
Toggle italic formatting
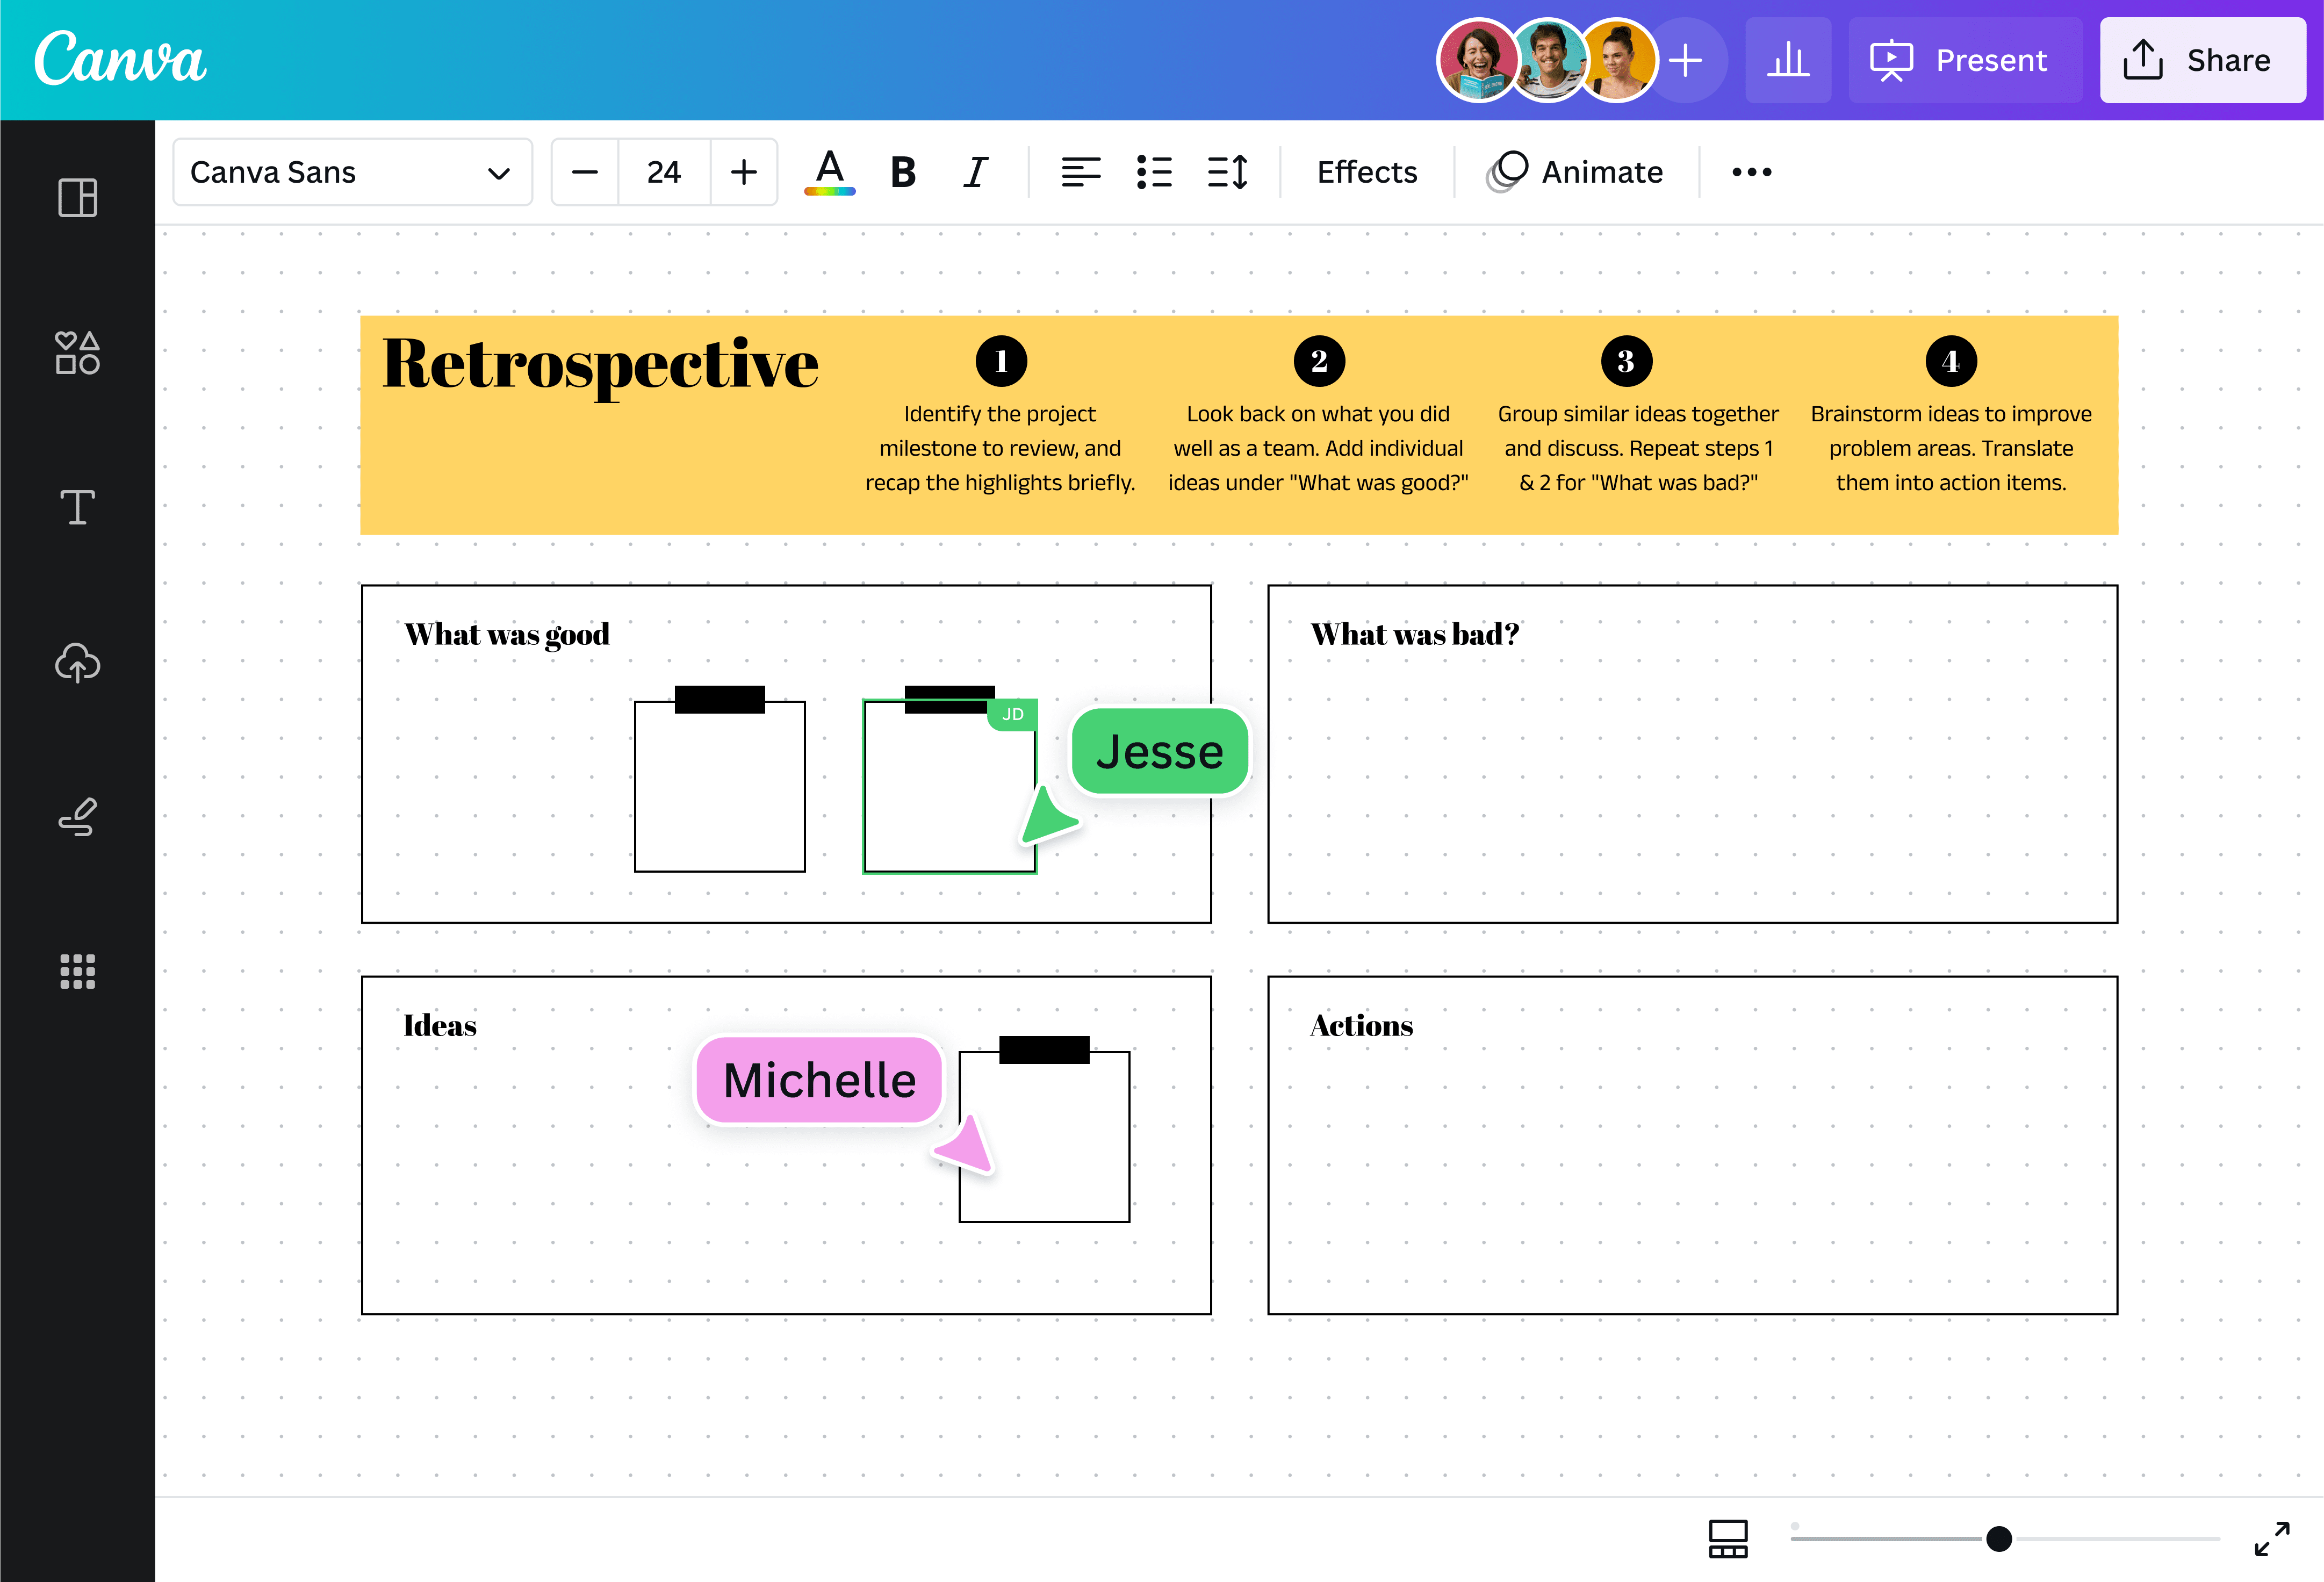pos(975,171)
